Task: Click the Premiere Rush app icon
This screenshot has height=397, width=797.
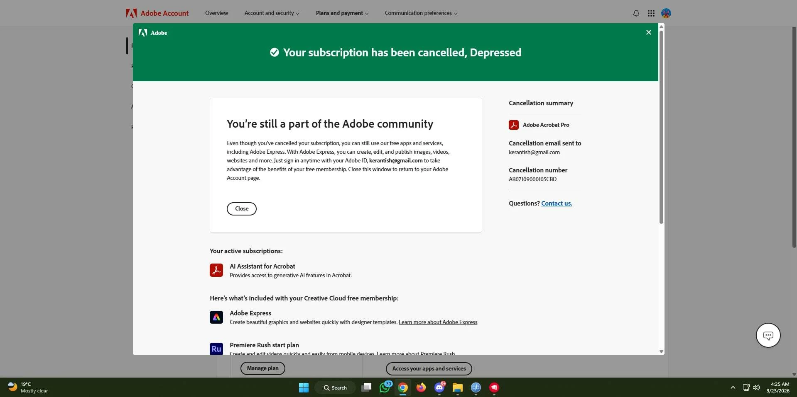Action: pos(216,349)
